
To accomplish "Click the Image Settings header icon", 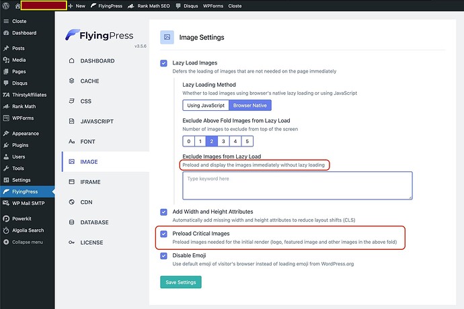I will (x=167, y=37).
